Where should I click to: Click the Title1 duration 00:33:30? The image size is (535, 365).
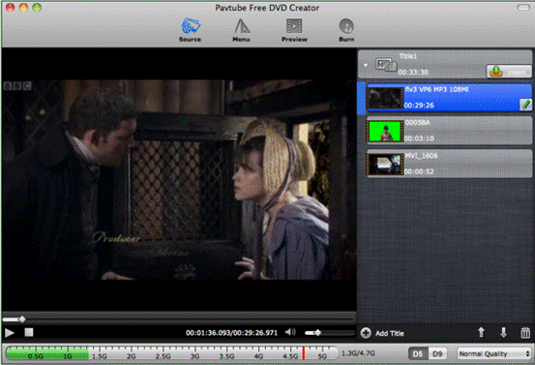[413, 72]
